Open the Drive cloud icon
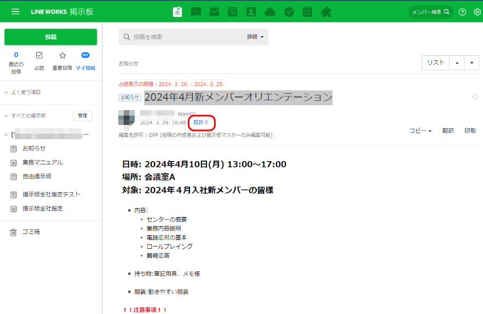The width and height of the screenshot is (483, 314). click(x=270, y=12)
